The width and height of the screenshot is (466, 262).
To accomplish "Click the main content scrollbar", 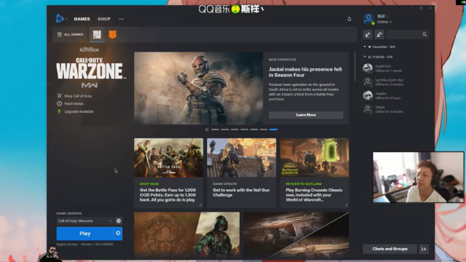I will (355, 66).
